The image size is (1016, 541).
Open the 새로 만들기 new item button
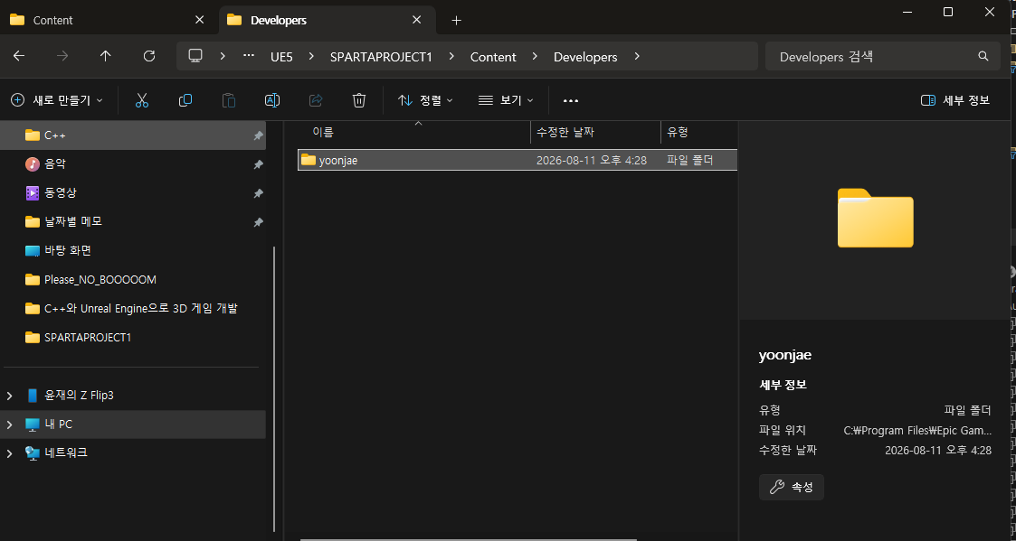57,100
